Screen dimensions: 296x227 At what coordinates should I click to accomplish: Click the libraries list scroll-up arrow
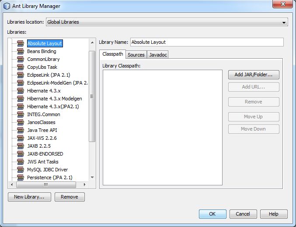[x=92, y=43]
